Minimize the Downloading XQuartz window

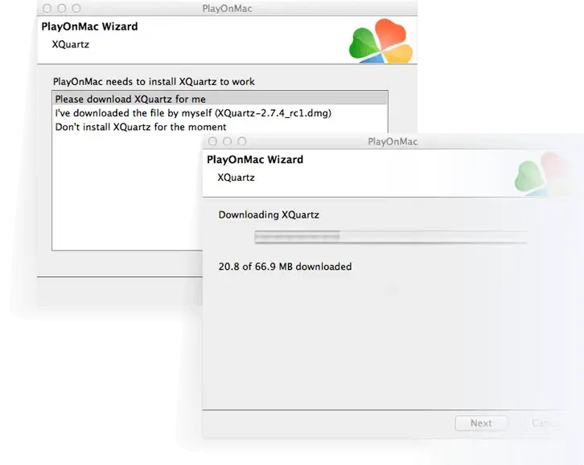point(227,141)
